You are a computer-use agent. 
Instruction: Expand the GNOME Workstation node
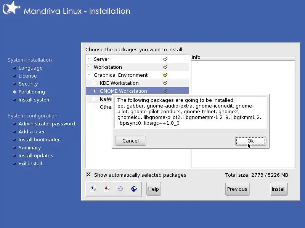coord(95,91)
